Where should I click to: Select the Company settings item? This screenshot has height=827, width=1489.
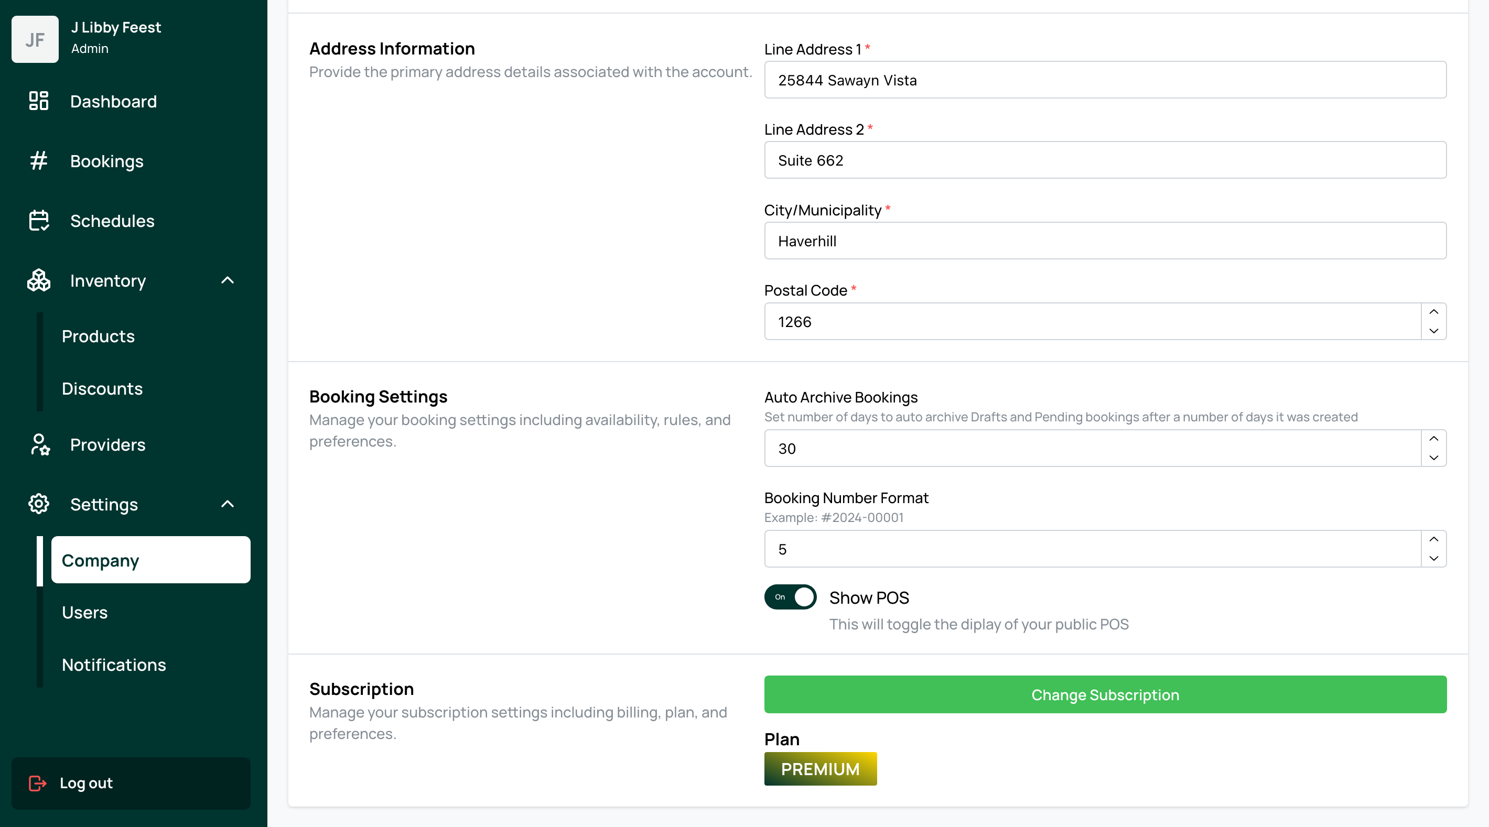[150, 559]
